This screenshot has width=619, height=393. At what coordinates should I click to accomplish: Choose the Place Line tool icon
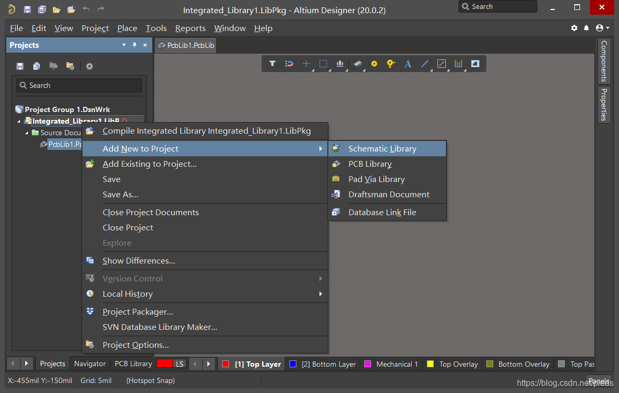click(x=425, y=64)
